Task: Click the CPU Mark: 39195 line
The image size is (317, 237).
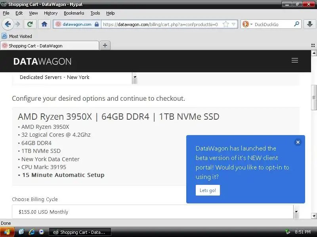Action: point(44,167)
